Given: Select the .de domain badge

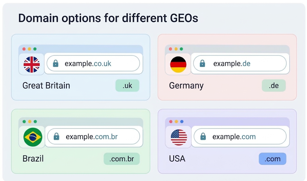Looking at the screenshot, I should 274,86.
